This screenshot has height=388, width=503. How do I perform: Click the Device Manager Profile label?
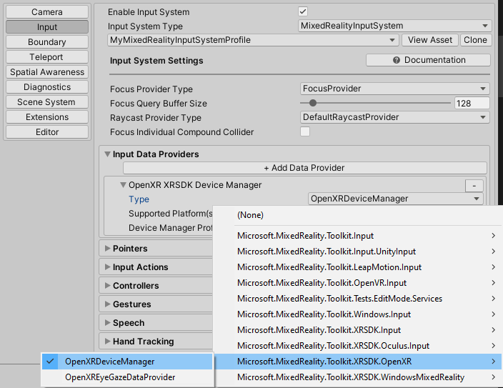pyautogui.click(x=171, y=228)
